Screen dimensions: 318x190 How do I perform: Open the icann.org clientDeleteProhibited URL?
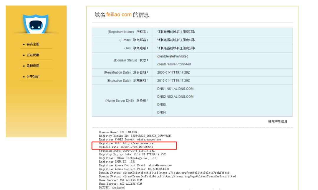coord(196,173)
